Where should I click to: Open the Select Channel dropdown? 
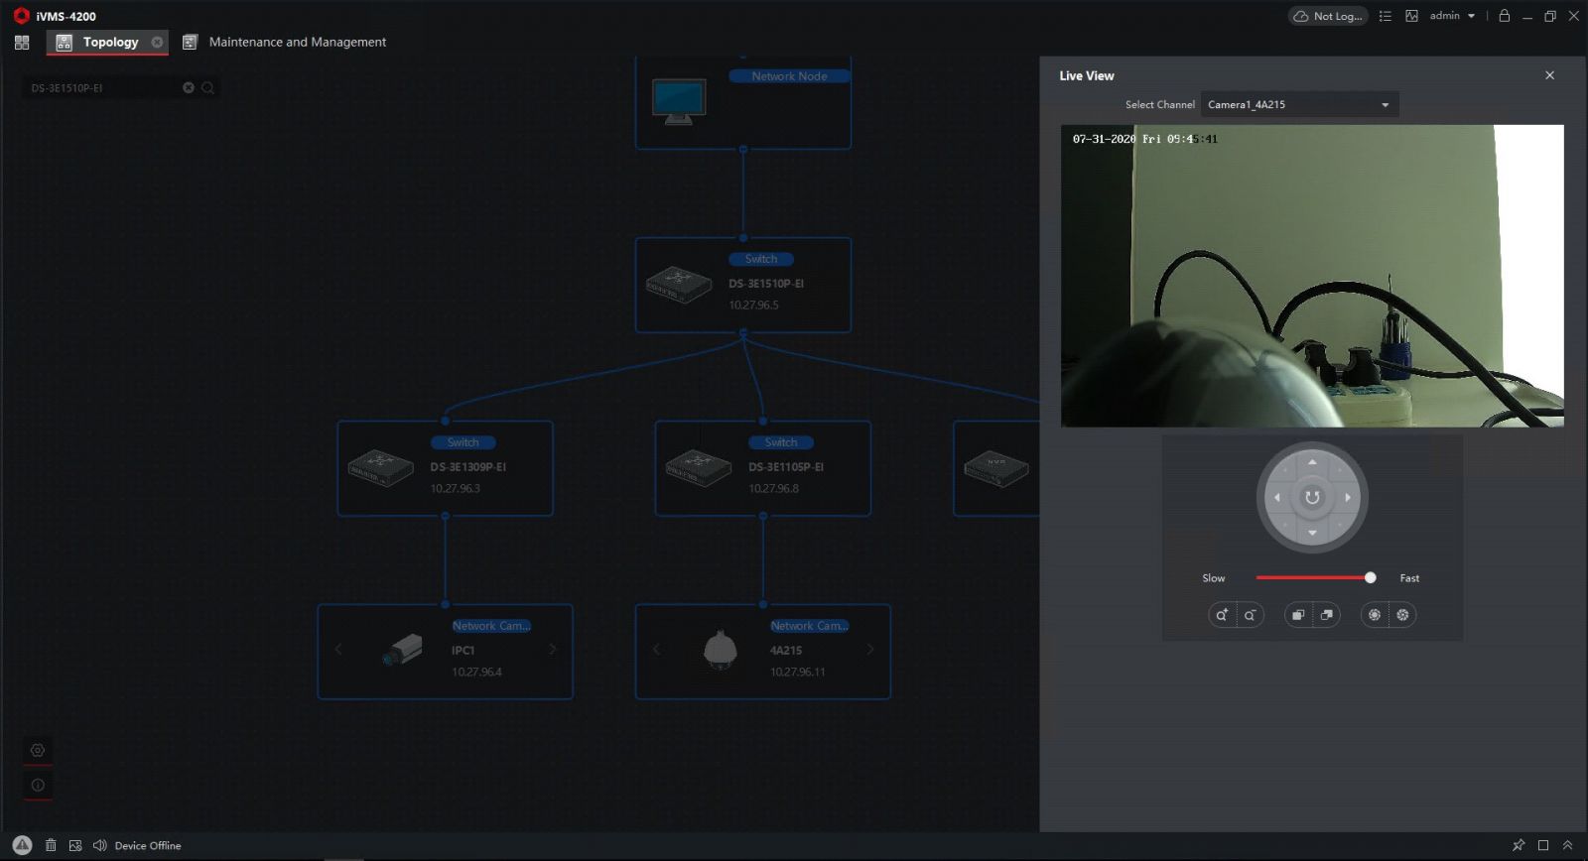[1299, 105]
